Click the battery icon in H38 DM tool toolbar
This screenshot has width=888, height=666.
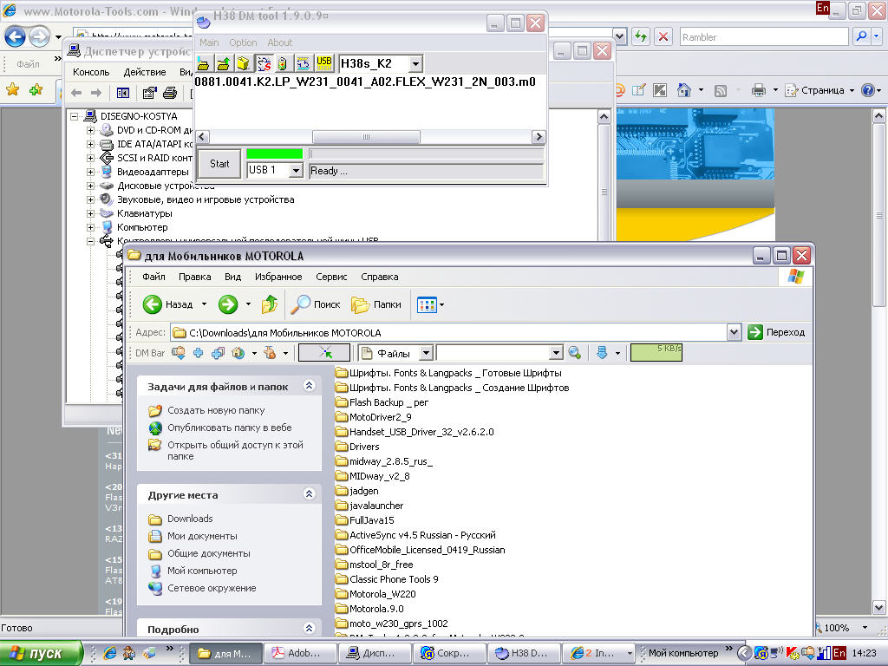283,63
